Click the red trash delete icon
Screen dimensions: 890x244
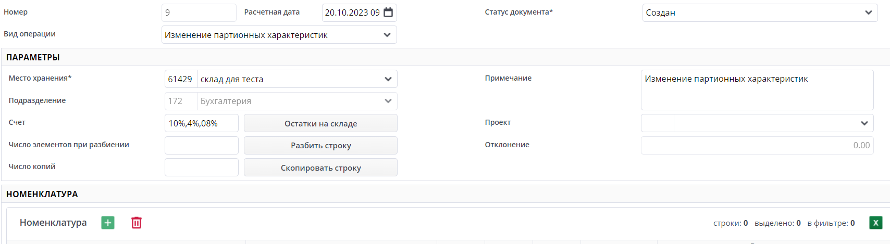pos(137,223)
